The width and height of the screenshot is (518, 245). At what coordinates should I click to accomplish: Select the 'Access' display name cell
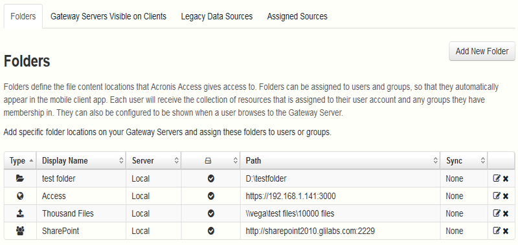82,197
